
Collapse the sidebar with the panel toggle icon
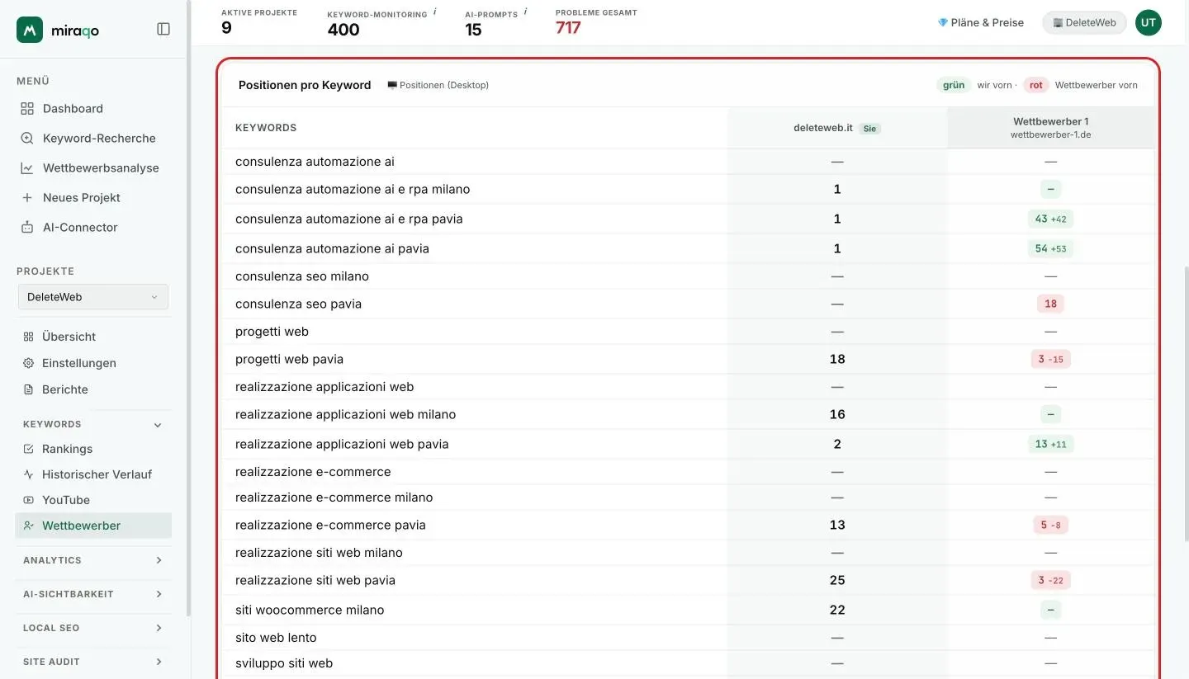163,29
